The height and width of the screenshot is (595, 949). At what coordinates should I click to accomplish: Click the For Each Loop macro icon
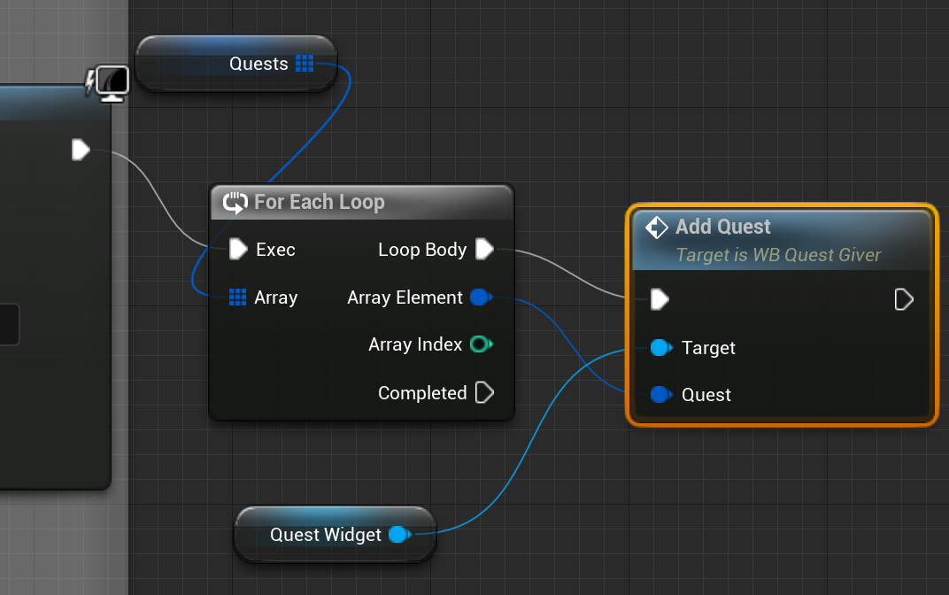coord(235,203)
